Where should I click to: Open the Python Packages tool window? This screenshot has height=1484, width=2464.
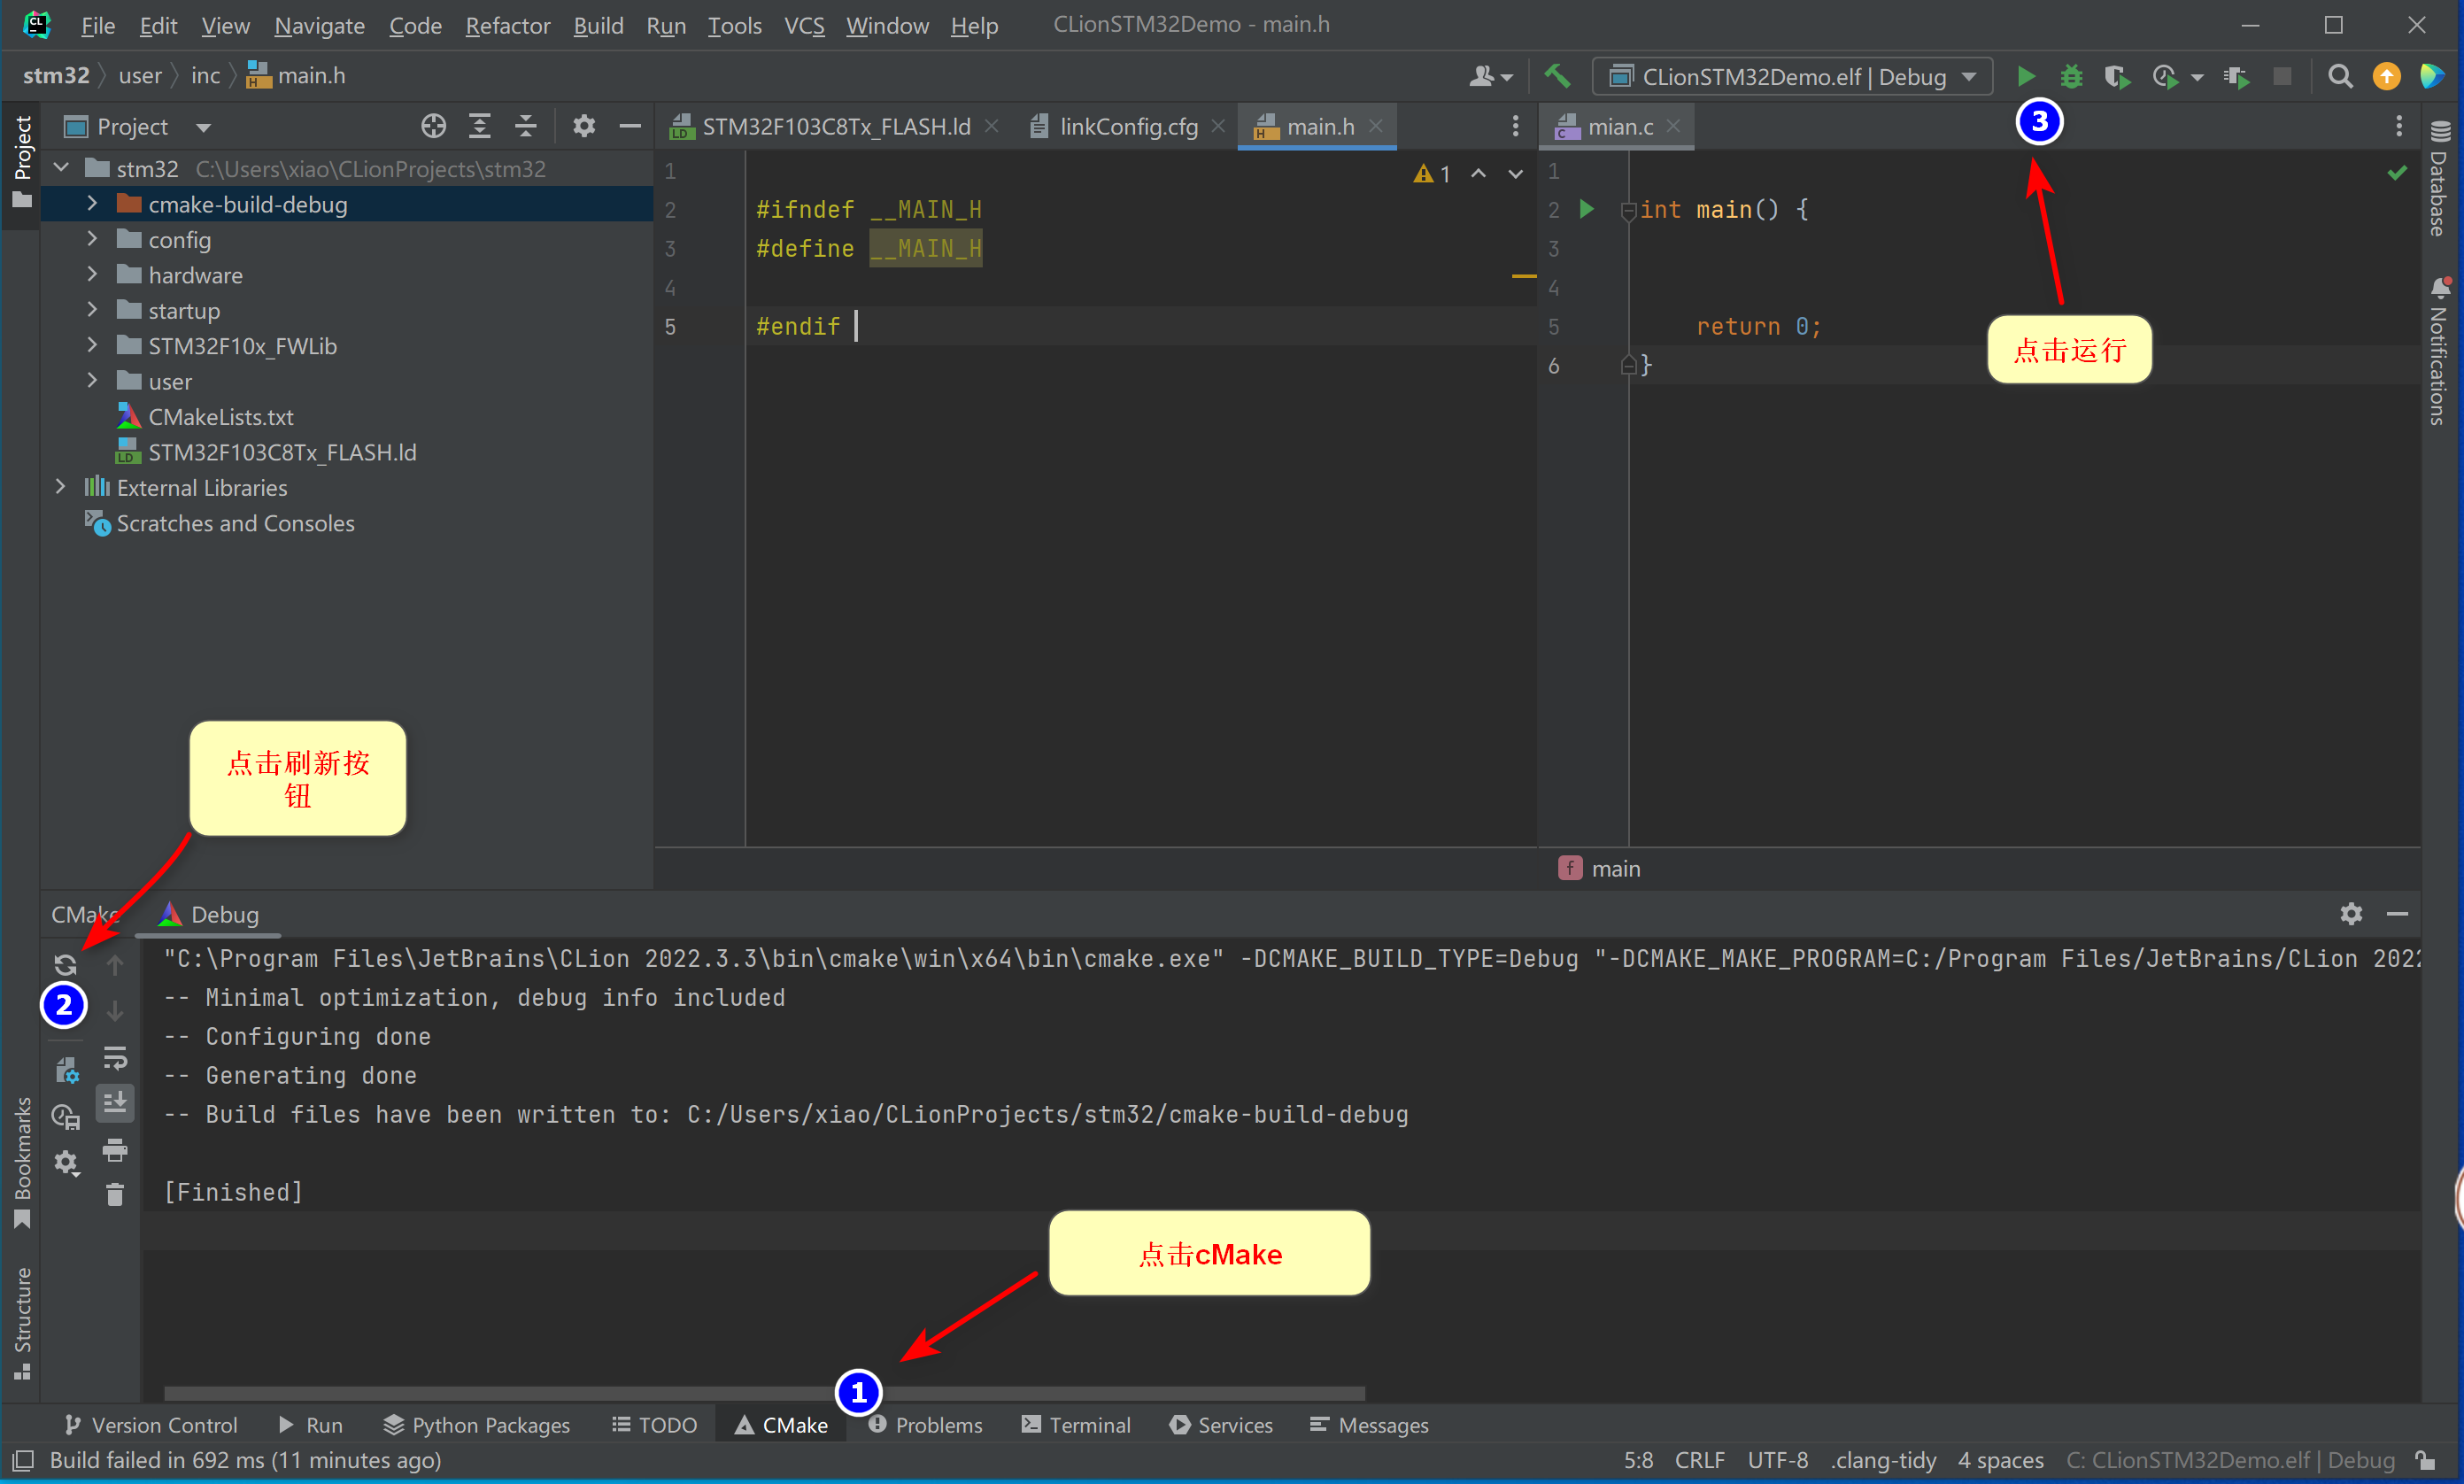475,1424
